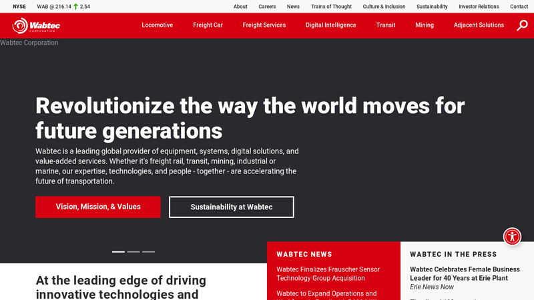Viewport: 534px width, 300px height.
Task: Open the Contact page
Action: coord(519,7)
